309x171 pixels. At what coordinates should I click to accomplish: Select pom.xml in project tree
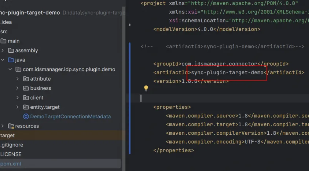[10, 164]
